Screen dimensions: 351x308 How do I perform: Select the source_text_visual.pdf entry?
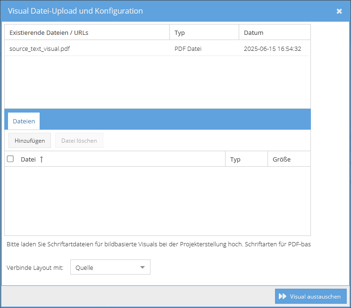click(x=40, y=49)
